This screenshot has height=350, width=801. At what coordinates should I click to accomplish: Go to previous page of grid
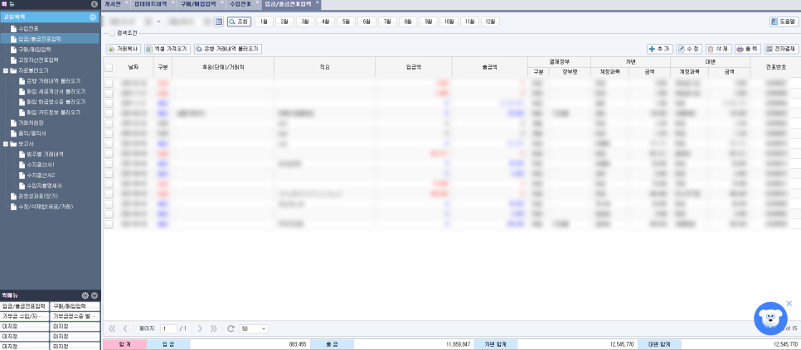coord(125,328)
